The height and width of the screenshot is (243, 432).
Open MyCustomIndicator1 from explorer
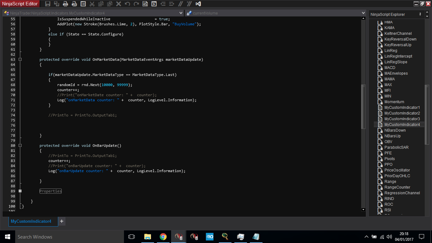point(402,108)
